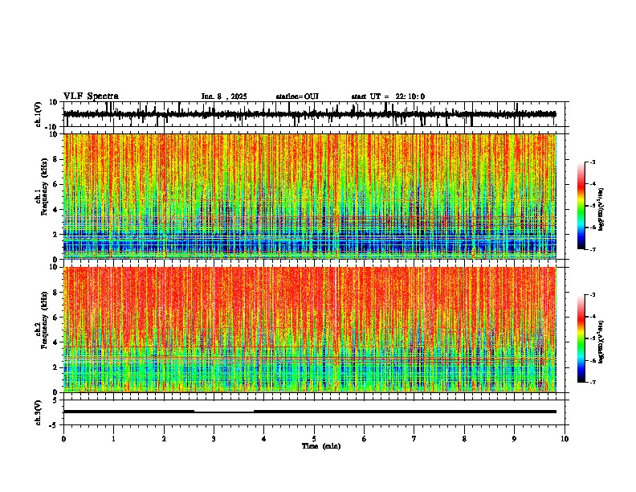Image resolution: width=636 pixels, height=492 pixels.
Task: Click the ch.1 frequency axis 8 kHz tick label
Action: (55, 159)
